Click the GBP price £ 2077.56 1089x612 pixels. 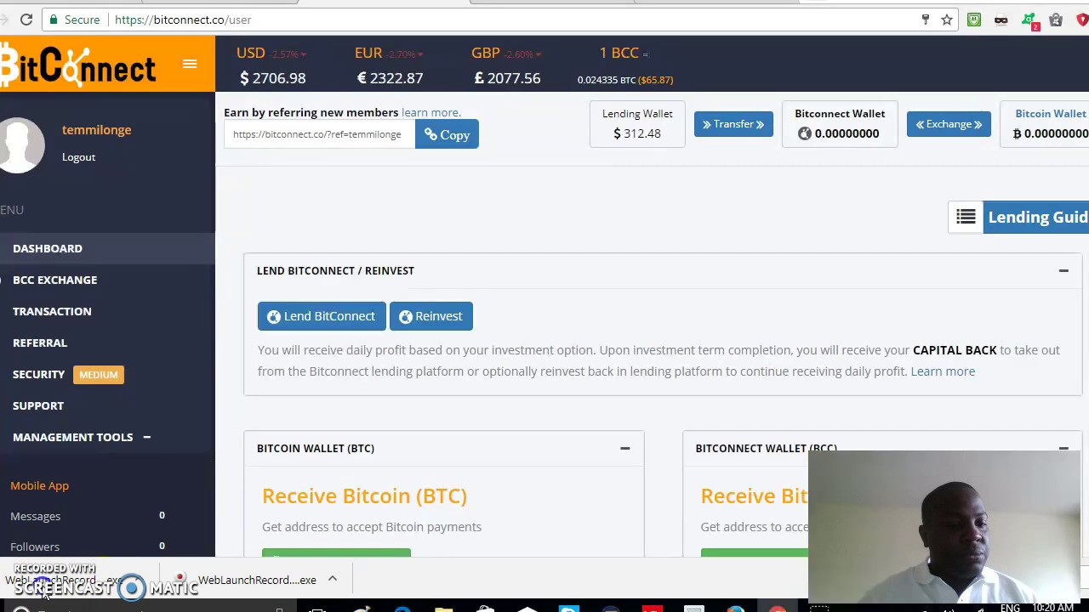[x=507, y=78]
